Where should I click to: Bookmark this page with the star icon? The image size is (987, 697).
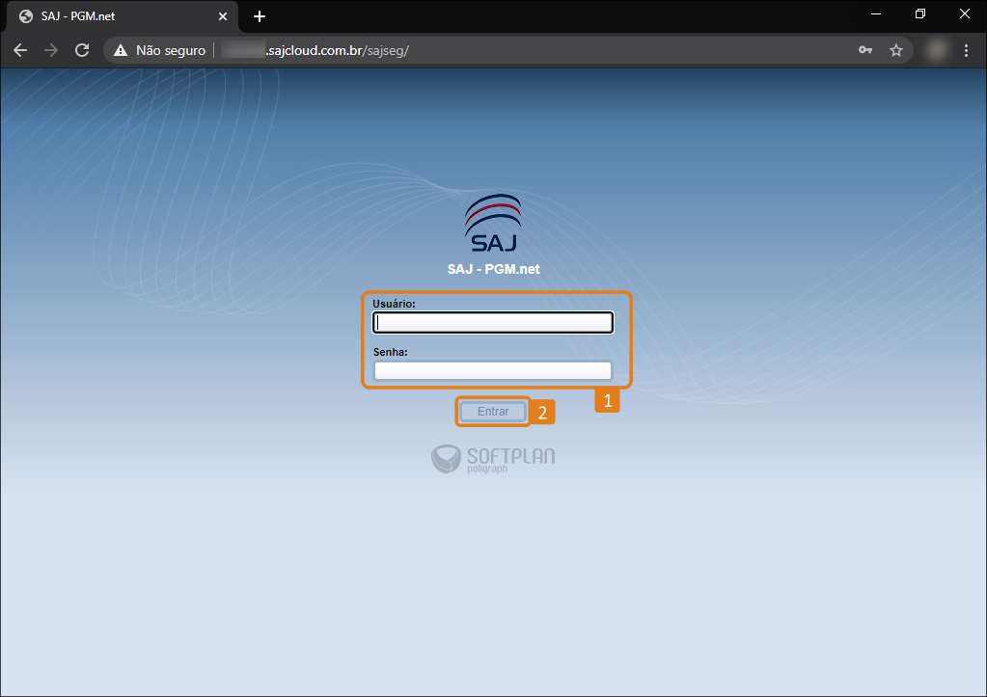pos(896,50)
